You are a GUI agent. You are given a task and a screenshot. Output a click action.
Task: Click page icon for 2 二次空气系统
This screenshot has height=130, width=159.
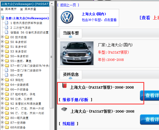pyautogui.click(x=7, y=27)
